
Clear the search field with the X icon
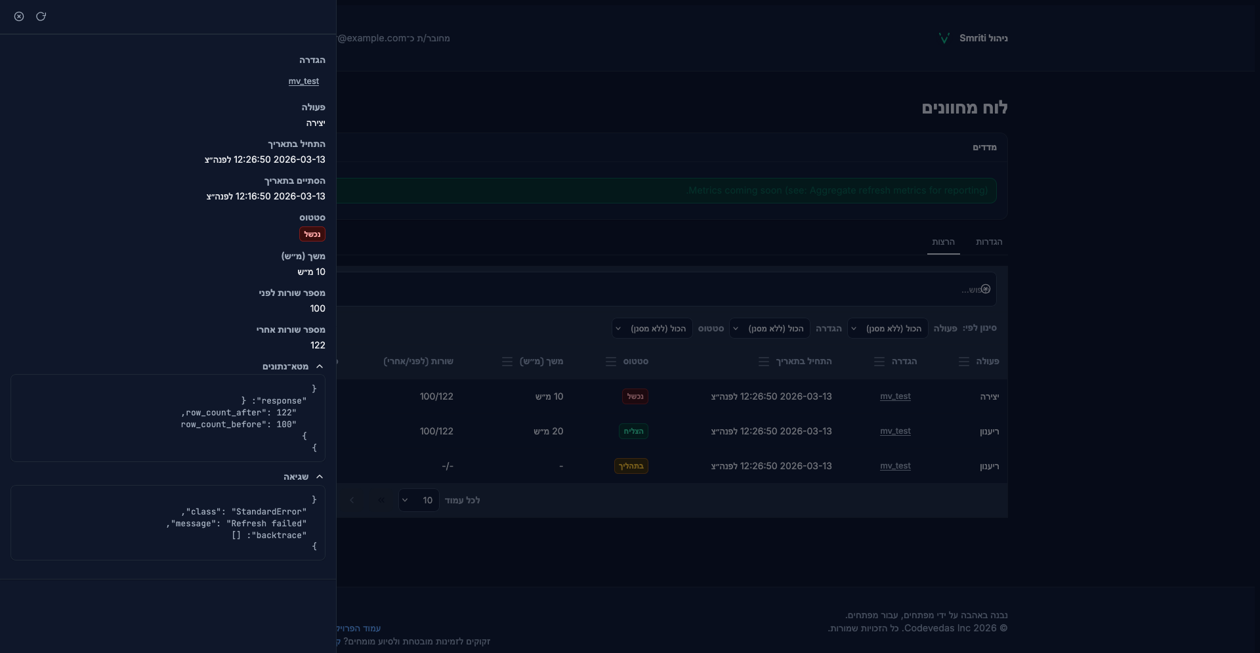click(x=985, y=289)
